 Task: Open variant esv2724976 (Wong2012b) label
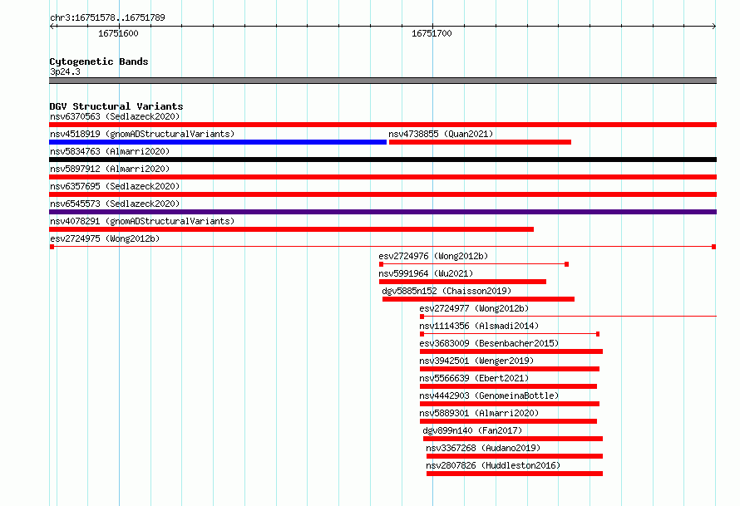point(433,256)
